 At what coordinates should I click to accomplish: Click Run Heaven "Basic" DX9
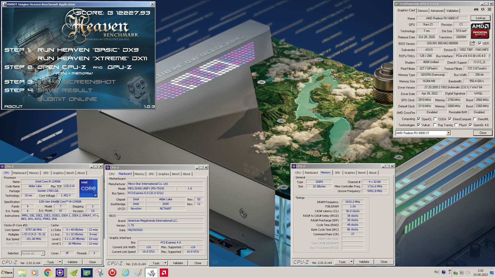[88, 50]
